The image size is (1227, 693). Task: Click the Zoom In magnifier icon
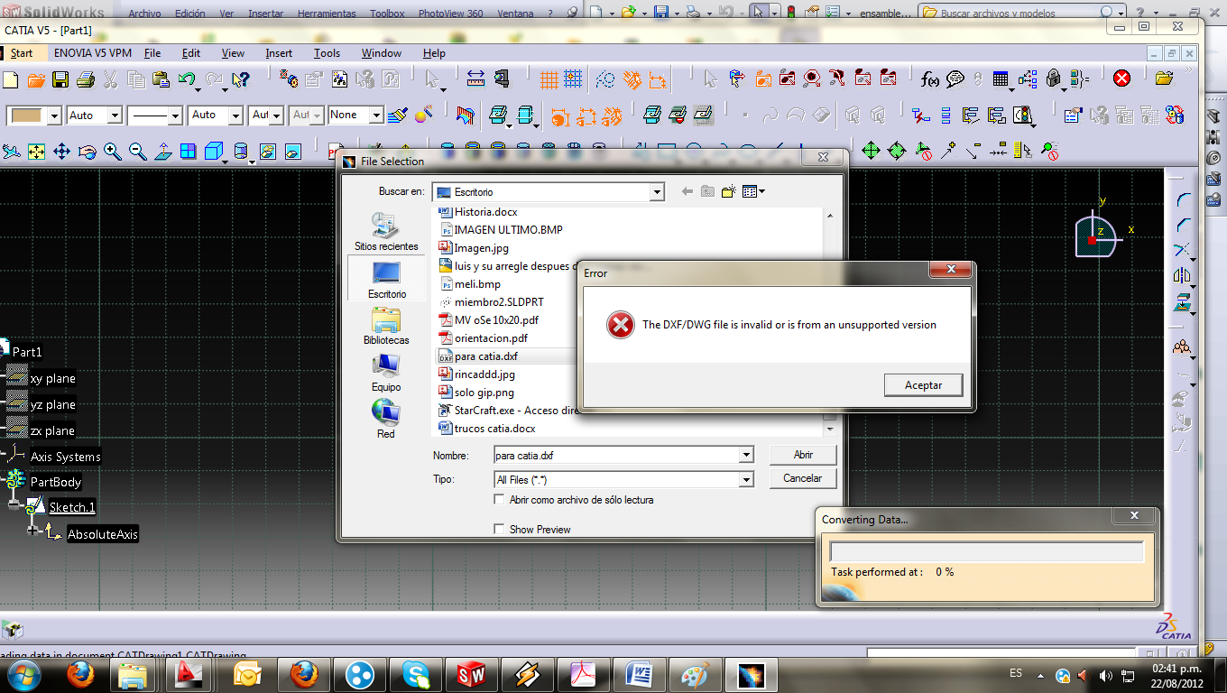(x=113, y=152)
